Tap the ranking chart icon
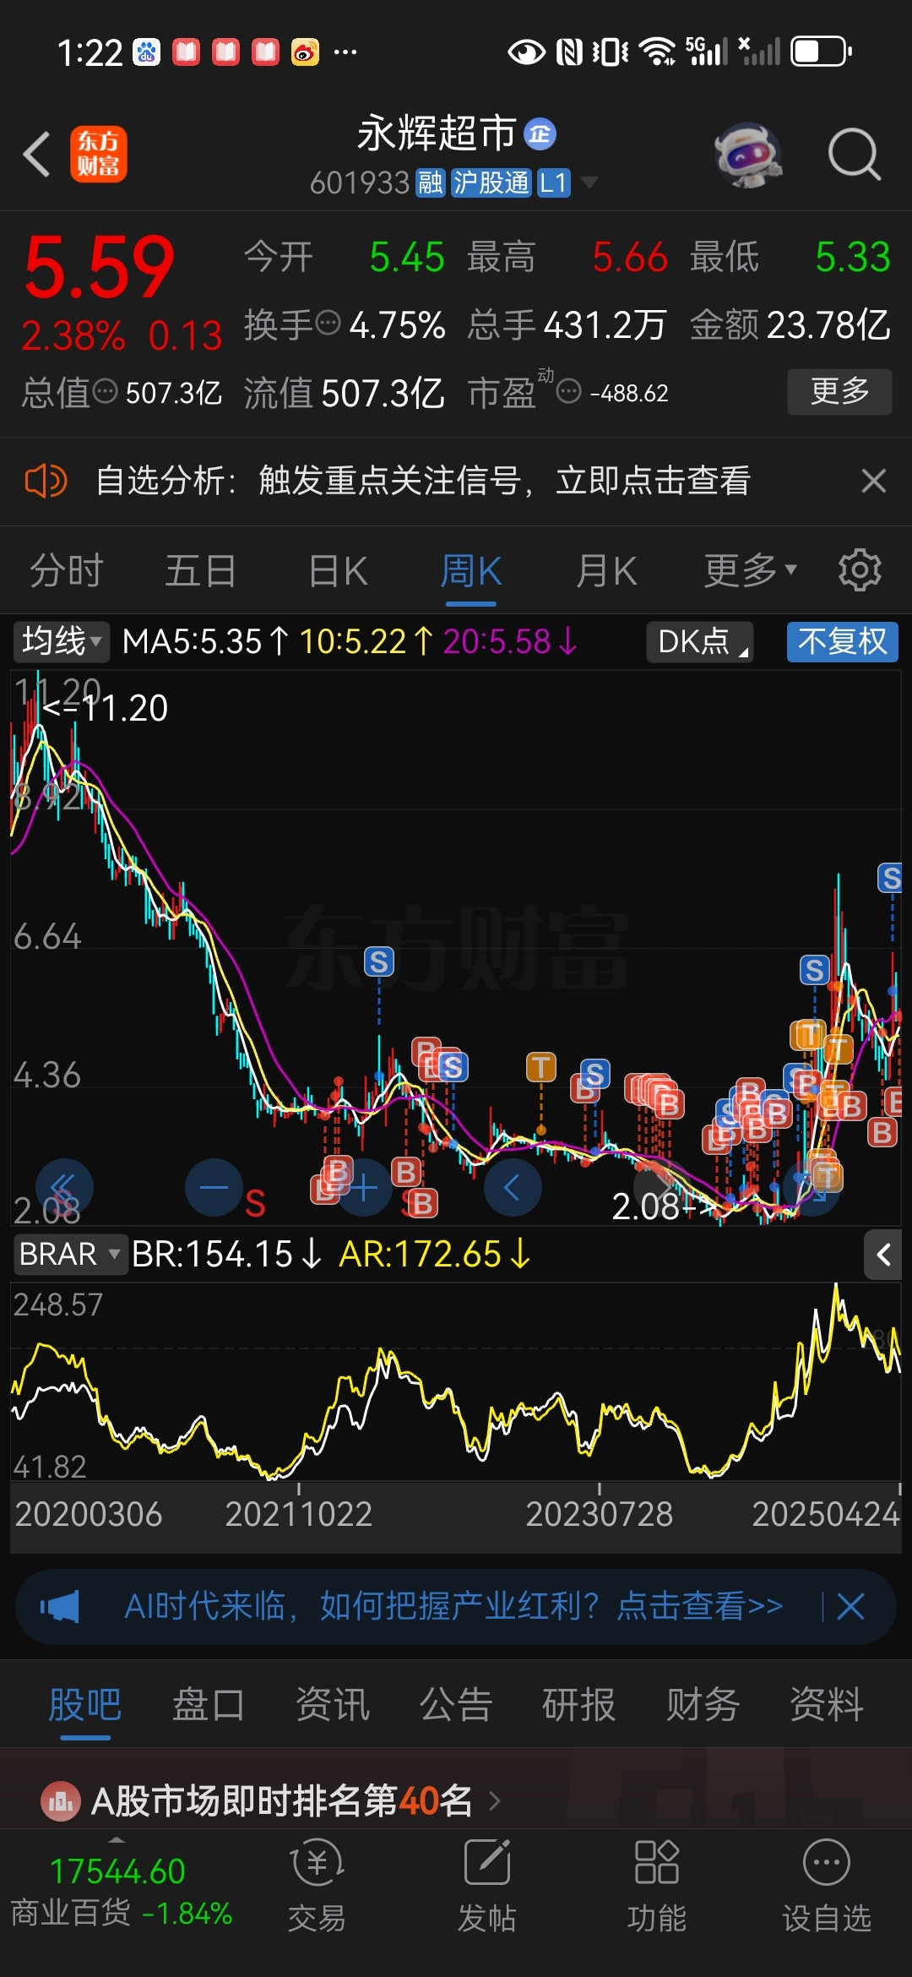The width and height of the screenshot is (912, 1977). (61, 1801)
